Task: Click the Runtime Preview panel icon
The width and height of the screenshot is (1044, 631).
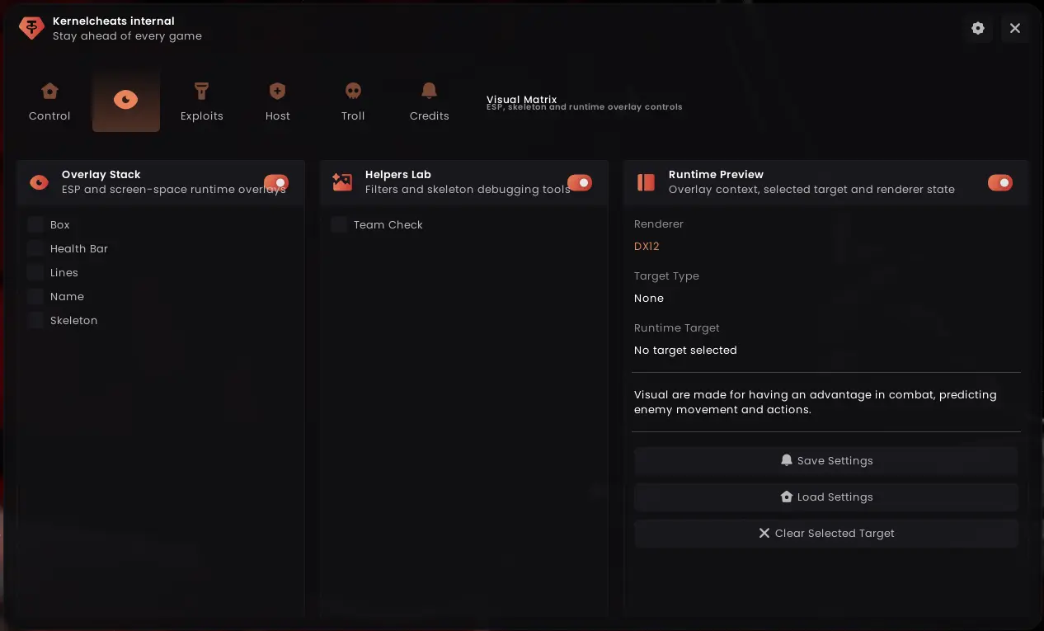Action: (x=646, y=182)
